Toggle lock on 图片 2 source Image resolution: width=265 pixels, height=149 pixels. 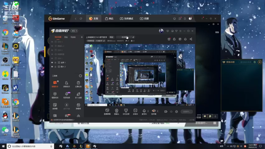(x=55, y=67)
